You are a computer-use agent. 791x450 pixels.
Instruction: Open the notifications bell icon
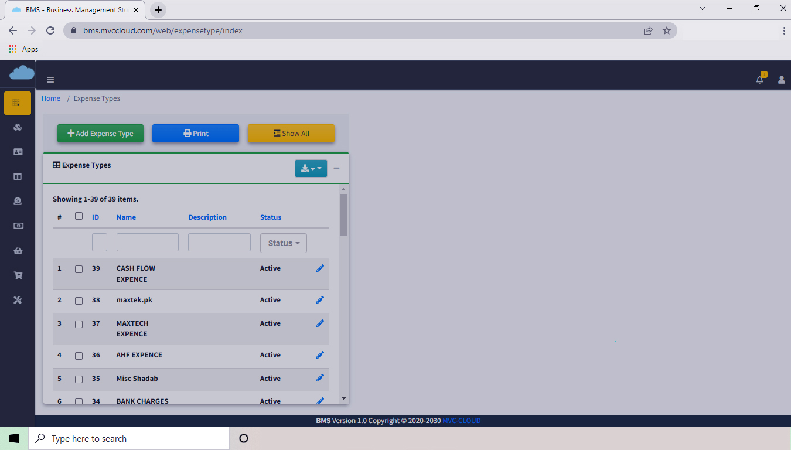tap(760, 80)
